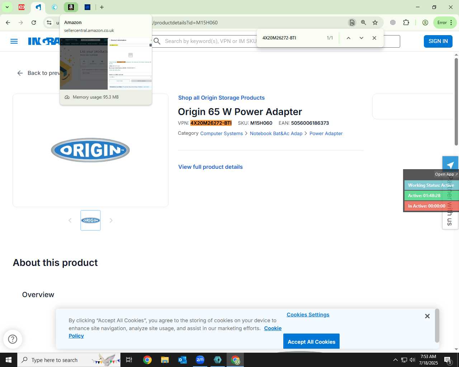Click Open App in the tracker widget
The image size is (459, 367).
(446, 174)
